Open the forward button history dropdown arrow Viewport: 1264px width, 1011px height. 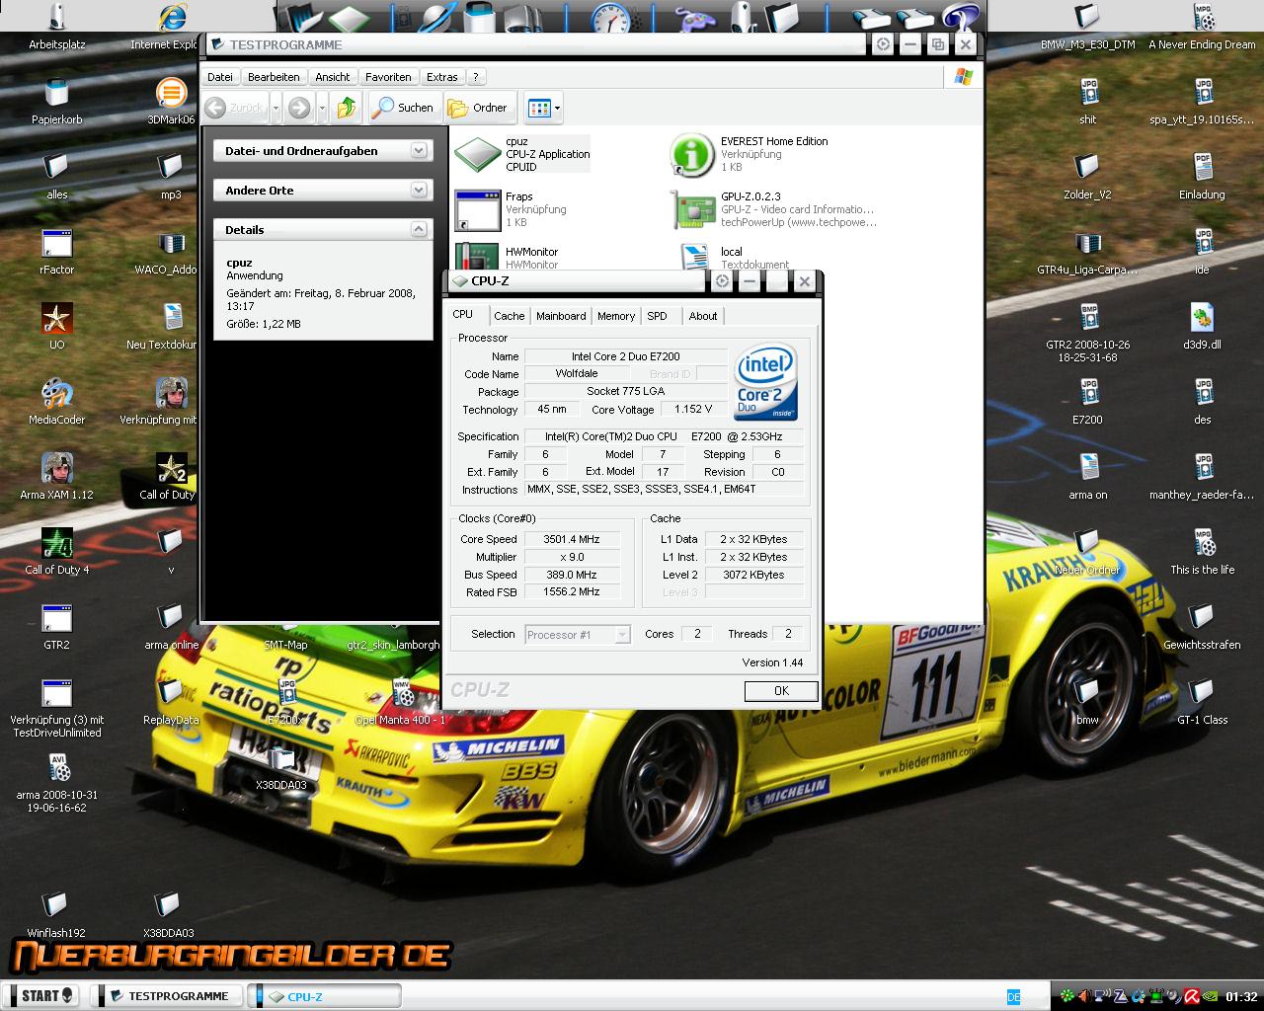pos(322,108)
